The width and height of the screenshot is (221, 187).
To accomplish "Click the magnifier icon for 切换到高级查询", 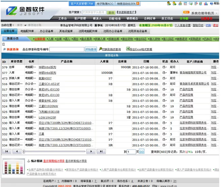I will 100,49.
